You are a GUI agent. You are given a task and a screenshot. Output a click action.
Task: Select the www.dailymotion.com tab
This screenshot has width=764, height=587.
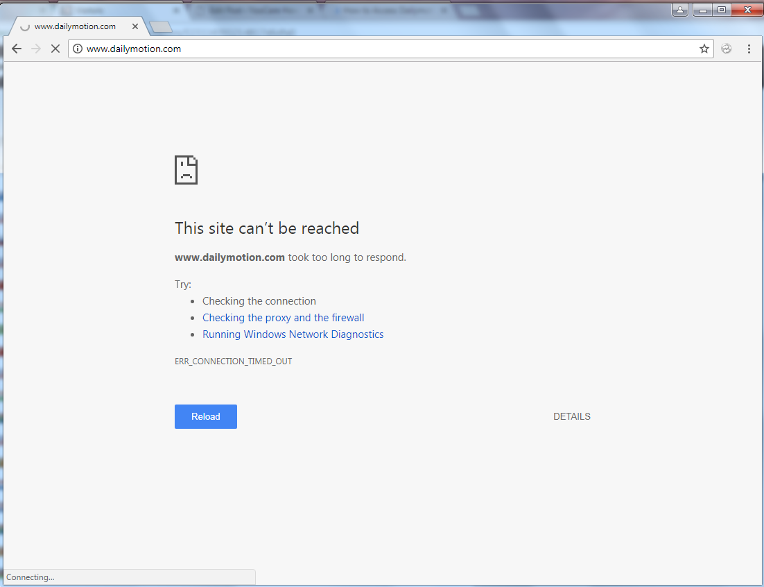[78, 26]
